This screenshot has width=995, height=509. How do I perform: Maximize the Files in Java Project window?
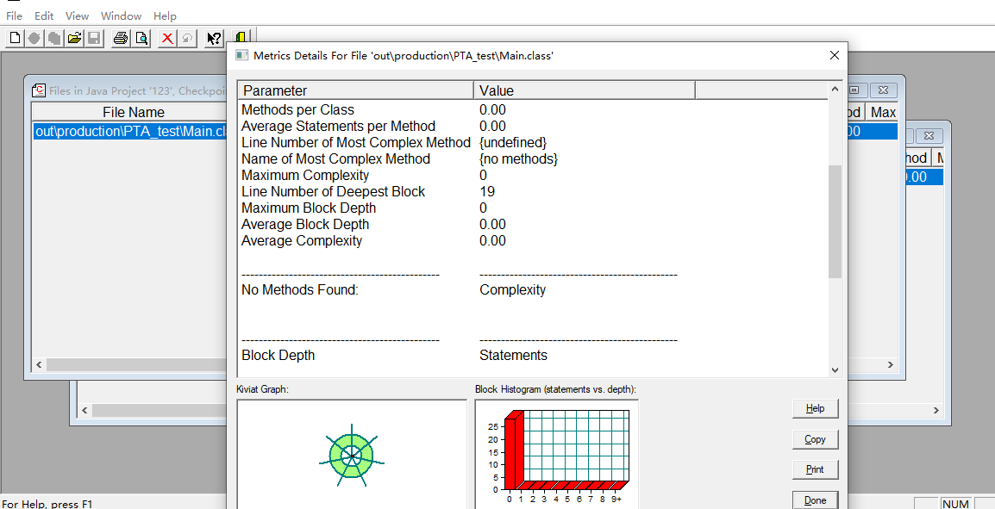(856, 90)
